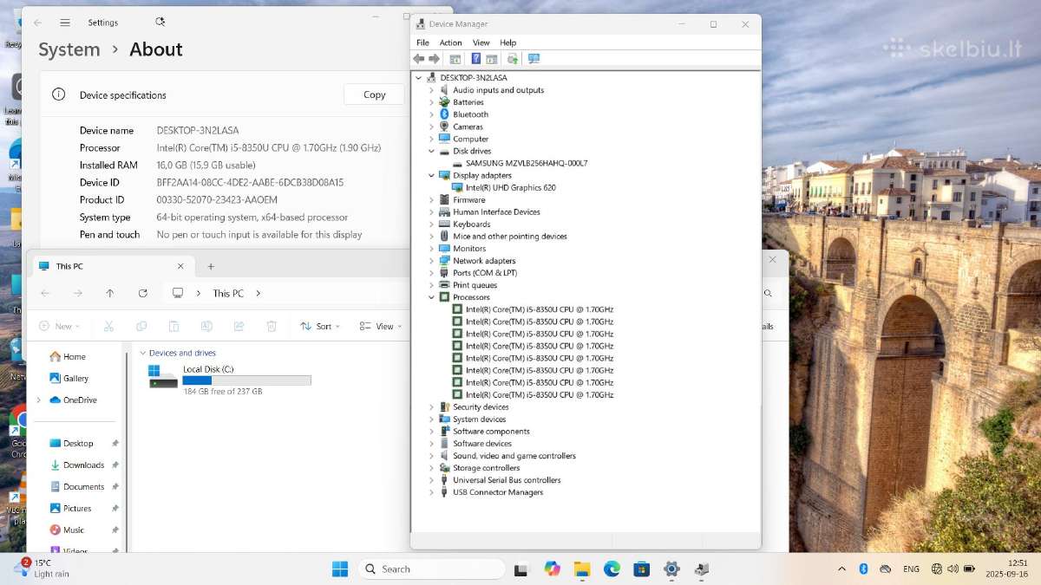Open Documents in File Explorer sidebar
This screenshot has height=585, width=1041.
(x=76, y=486)
